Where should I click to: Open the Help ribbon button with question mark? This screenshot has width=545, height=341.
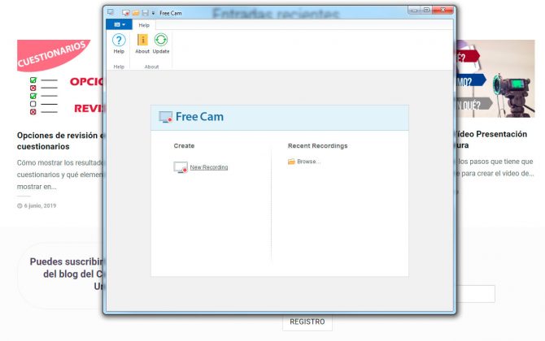[119, 44]
